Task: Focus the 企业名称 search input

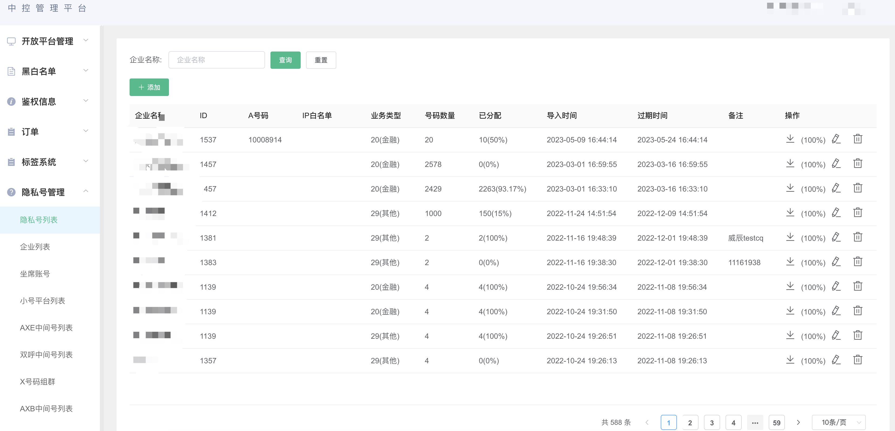Action: (216, 60)
